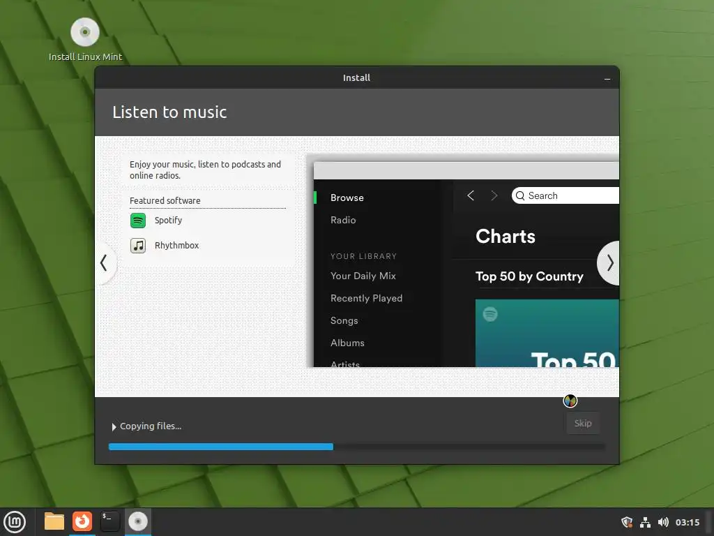Image resolution: width=714 pixels, height=536 pixels.
Task: Launch Firefox from the taskbar
Action: pyautogui.click(x=82, y=522)
